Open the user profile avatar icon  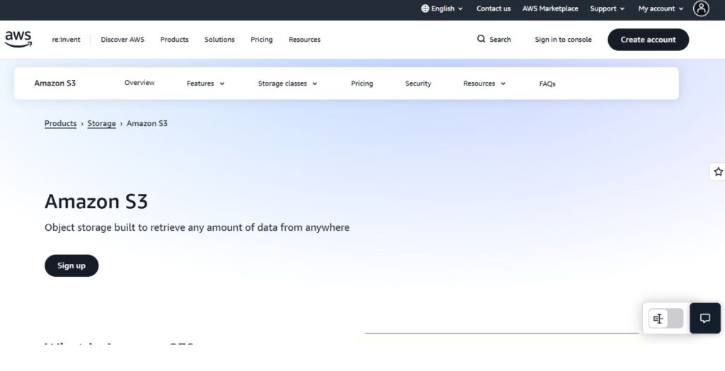(701, 8)
